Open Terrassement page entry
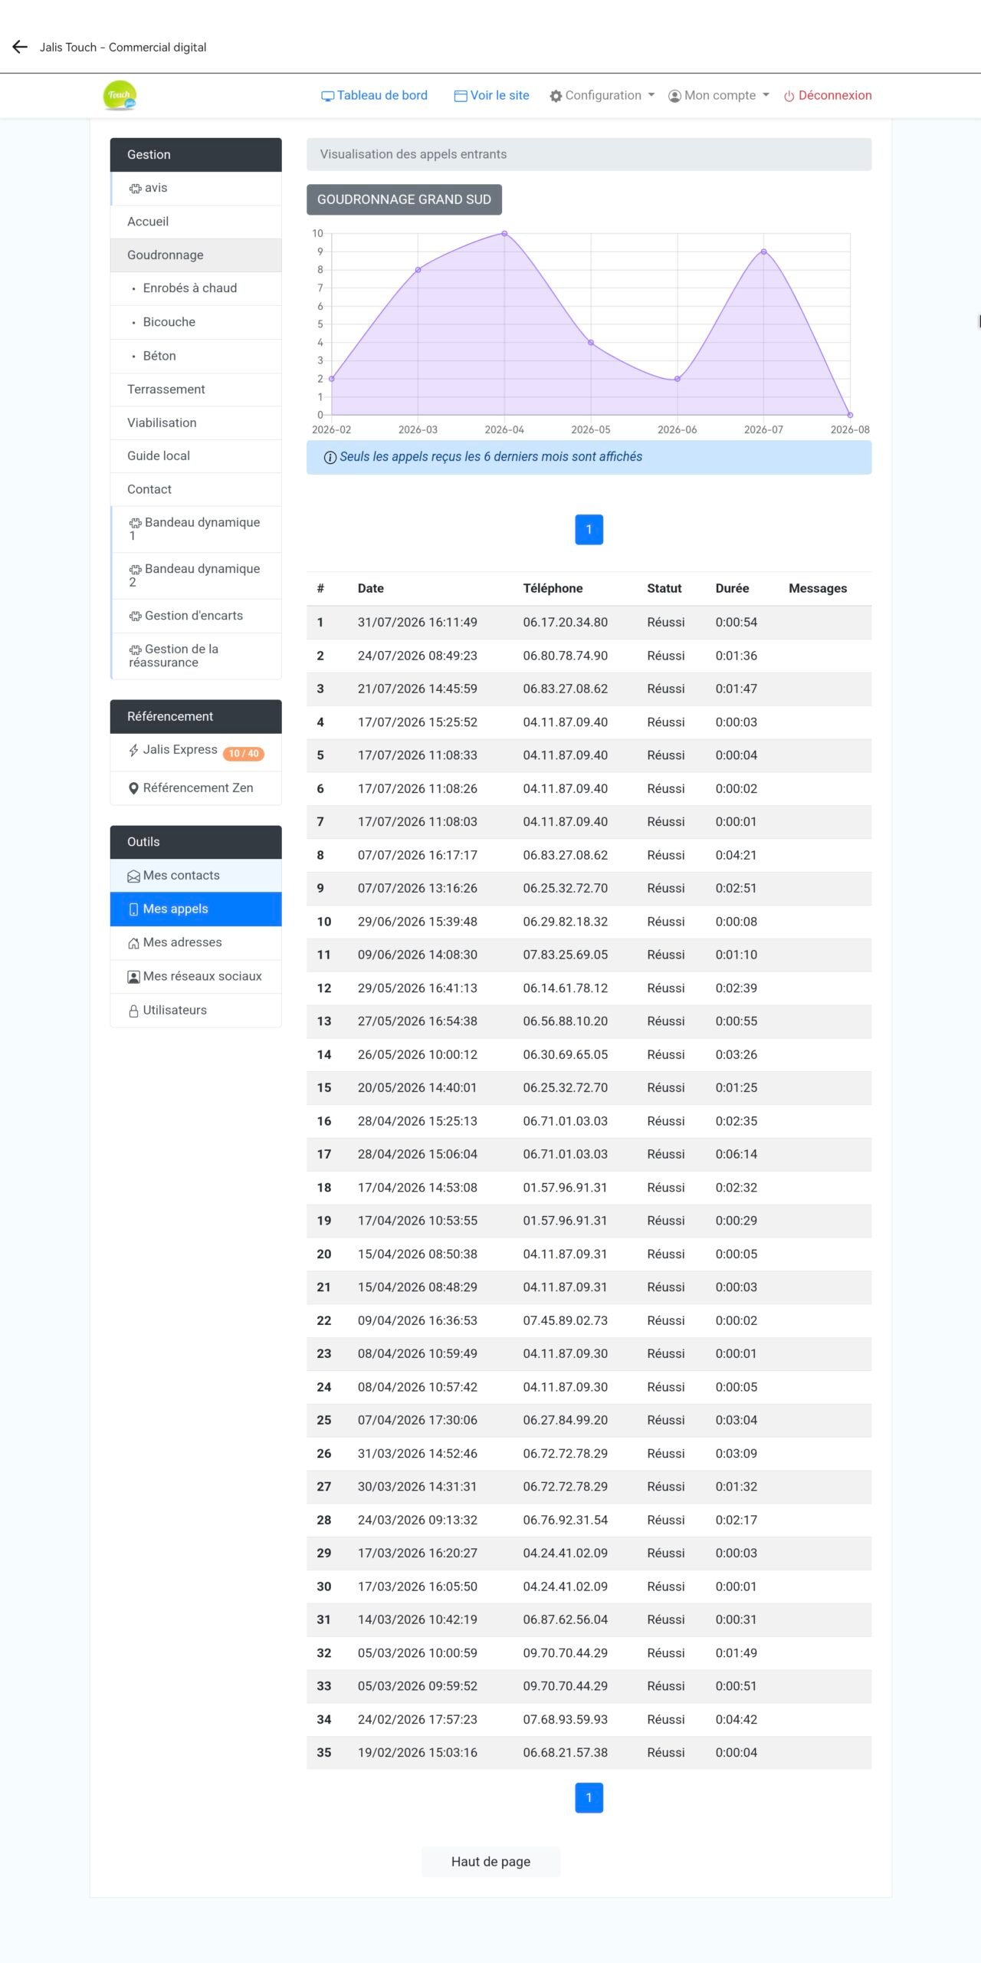This screenshot has height=1963, width=981. tap(196, 390)
